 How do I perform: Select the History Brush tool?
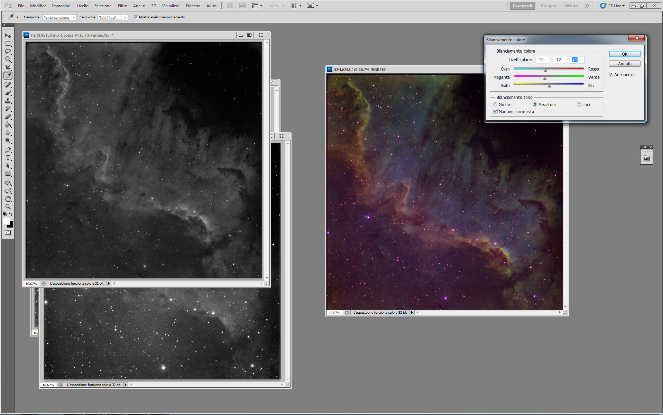(8, 109)
